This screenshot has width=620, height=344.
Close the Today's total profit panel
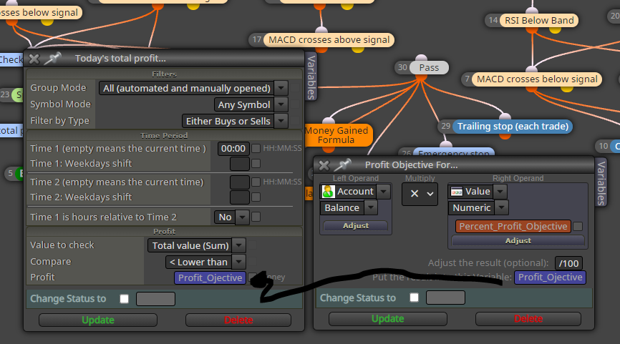[x=34, y=59]
